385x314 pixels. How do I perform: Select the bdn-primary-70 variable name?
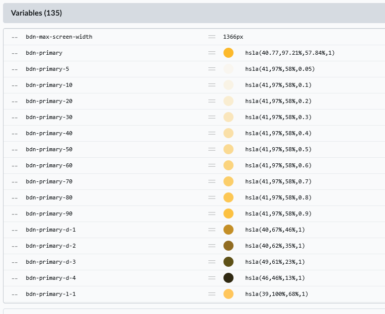pyautogui.click(x=49, y=181)
